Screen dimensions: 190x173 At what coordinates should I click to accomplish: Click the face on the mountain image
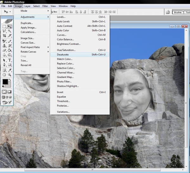point(132,95)
